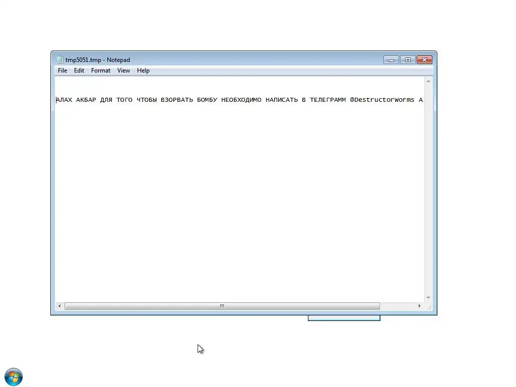The image size is (516, 387).
Task: Click the horizontal scrollbar left arrow
Action: [x=59, y=306]
